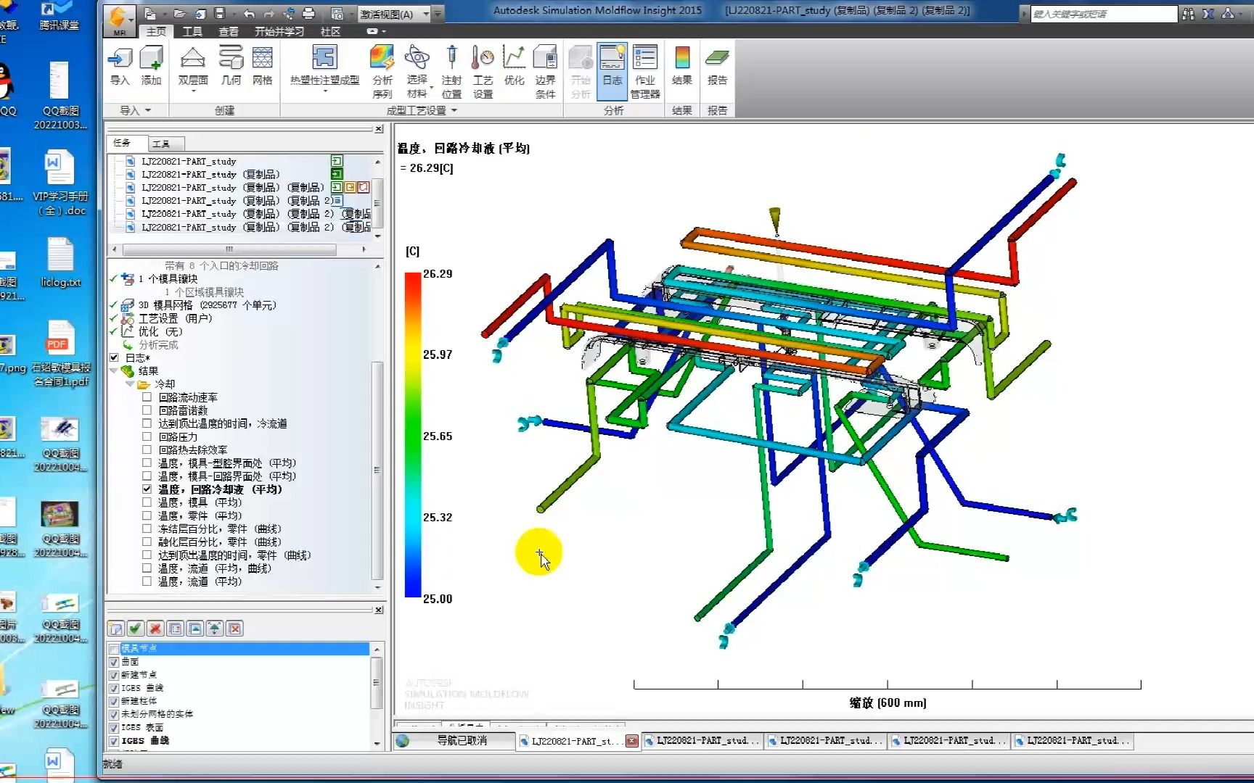Check the 回路压力 result checkbox

[147, 436]
